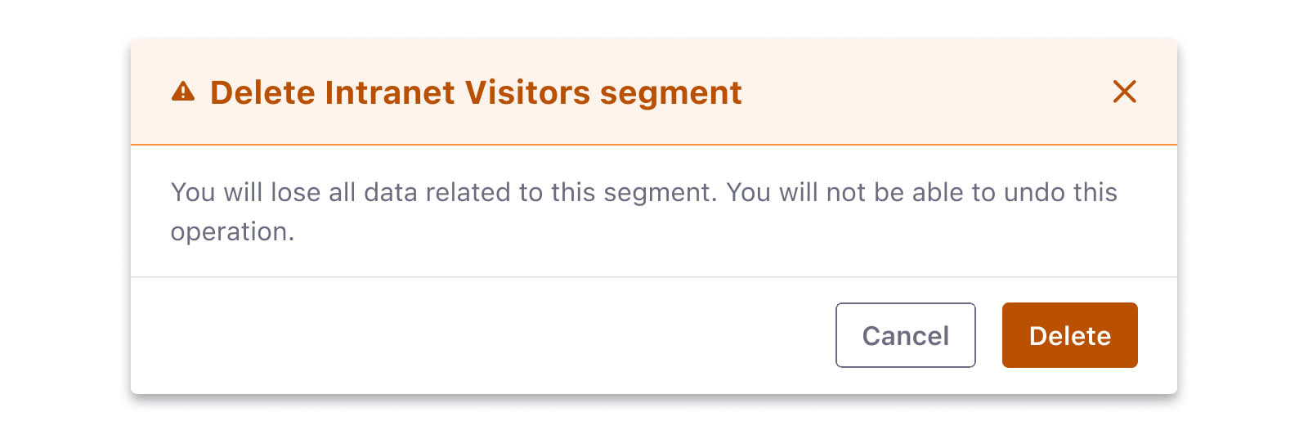Viewport: 1308px width, 430px height.
Task: Click the 'You will lose all data' message
Action: click(643, 212)
